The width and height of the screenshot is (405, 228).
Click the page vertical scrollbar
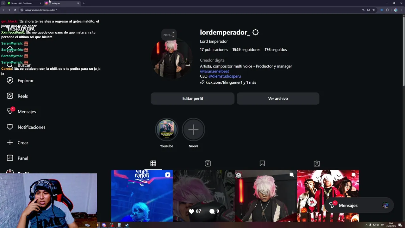(403, 51)
